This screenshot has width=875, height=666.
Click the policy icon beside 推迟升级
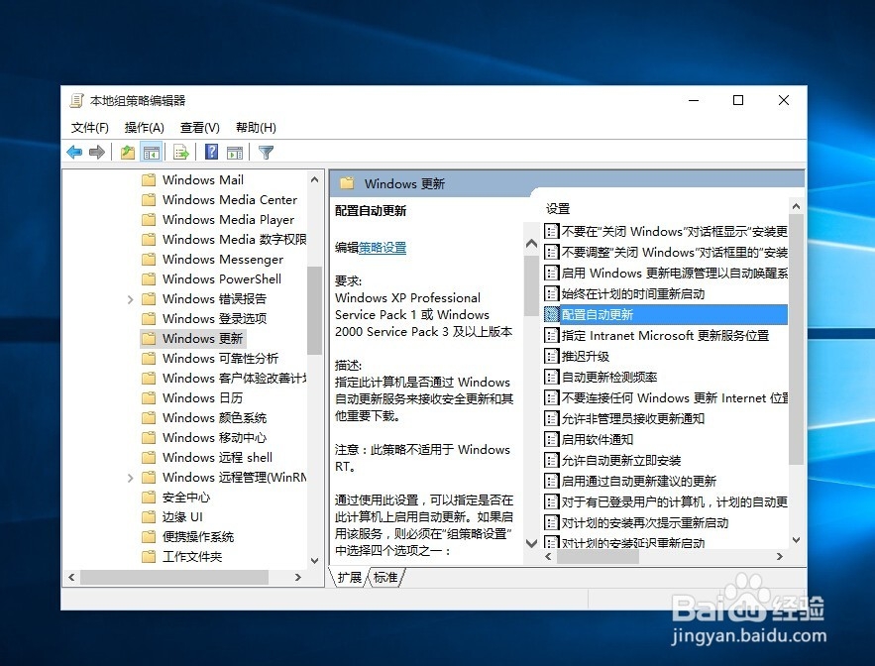551,356
